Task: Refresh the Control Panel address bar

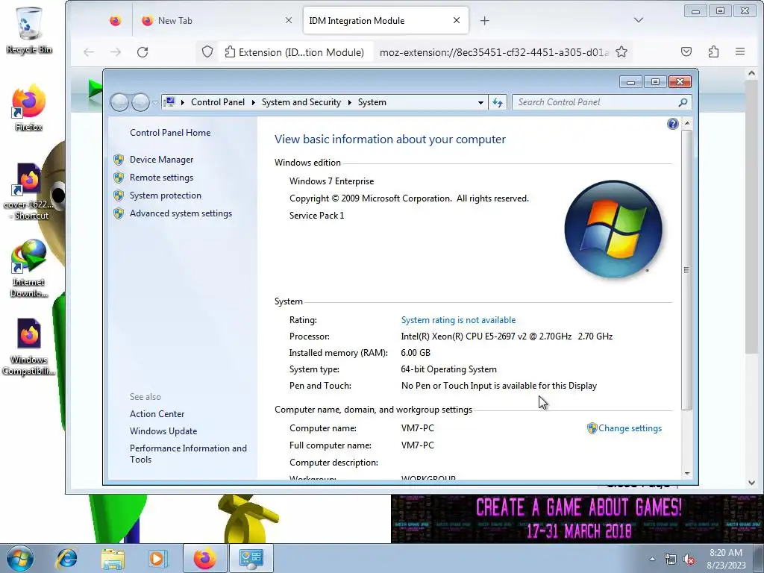Action: click(498, 102)
